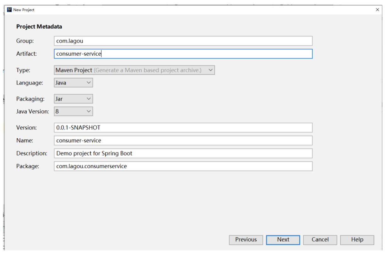Click the Group input field

(183, 41)
